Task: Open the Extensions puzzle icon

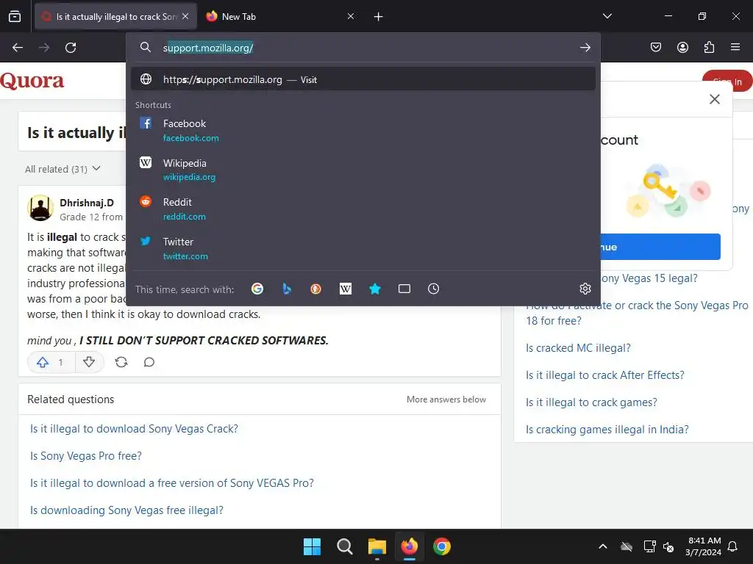Action: pyautogui.click(x=709, y=47)
